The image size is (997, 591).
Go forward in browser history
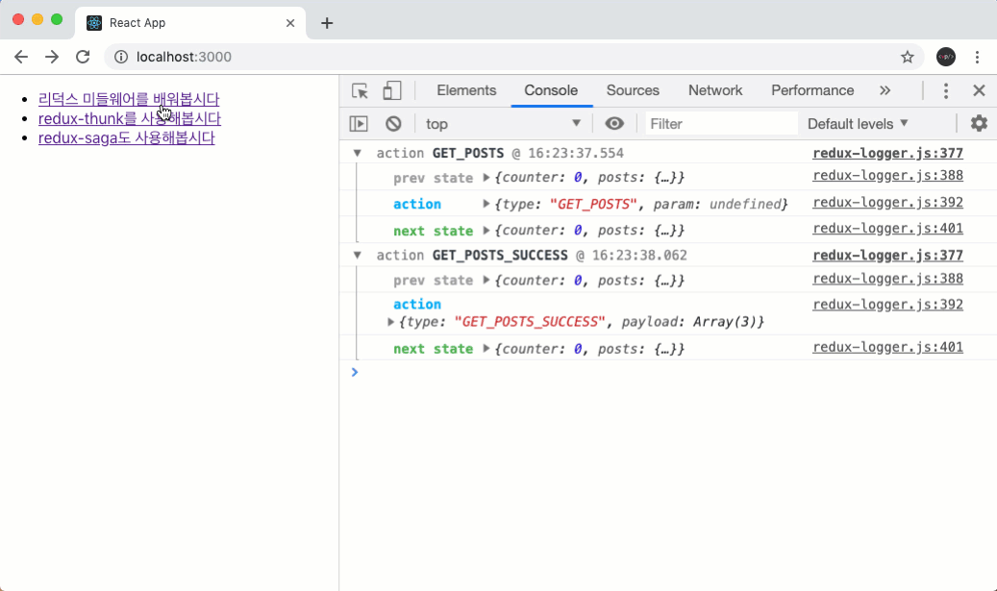tap(52, 57)
